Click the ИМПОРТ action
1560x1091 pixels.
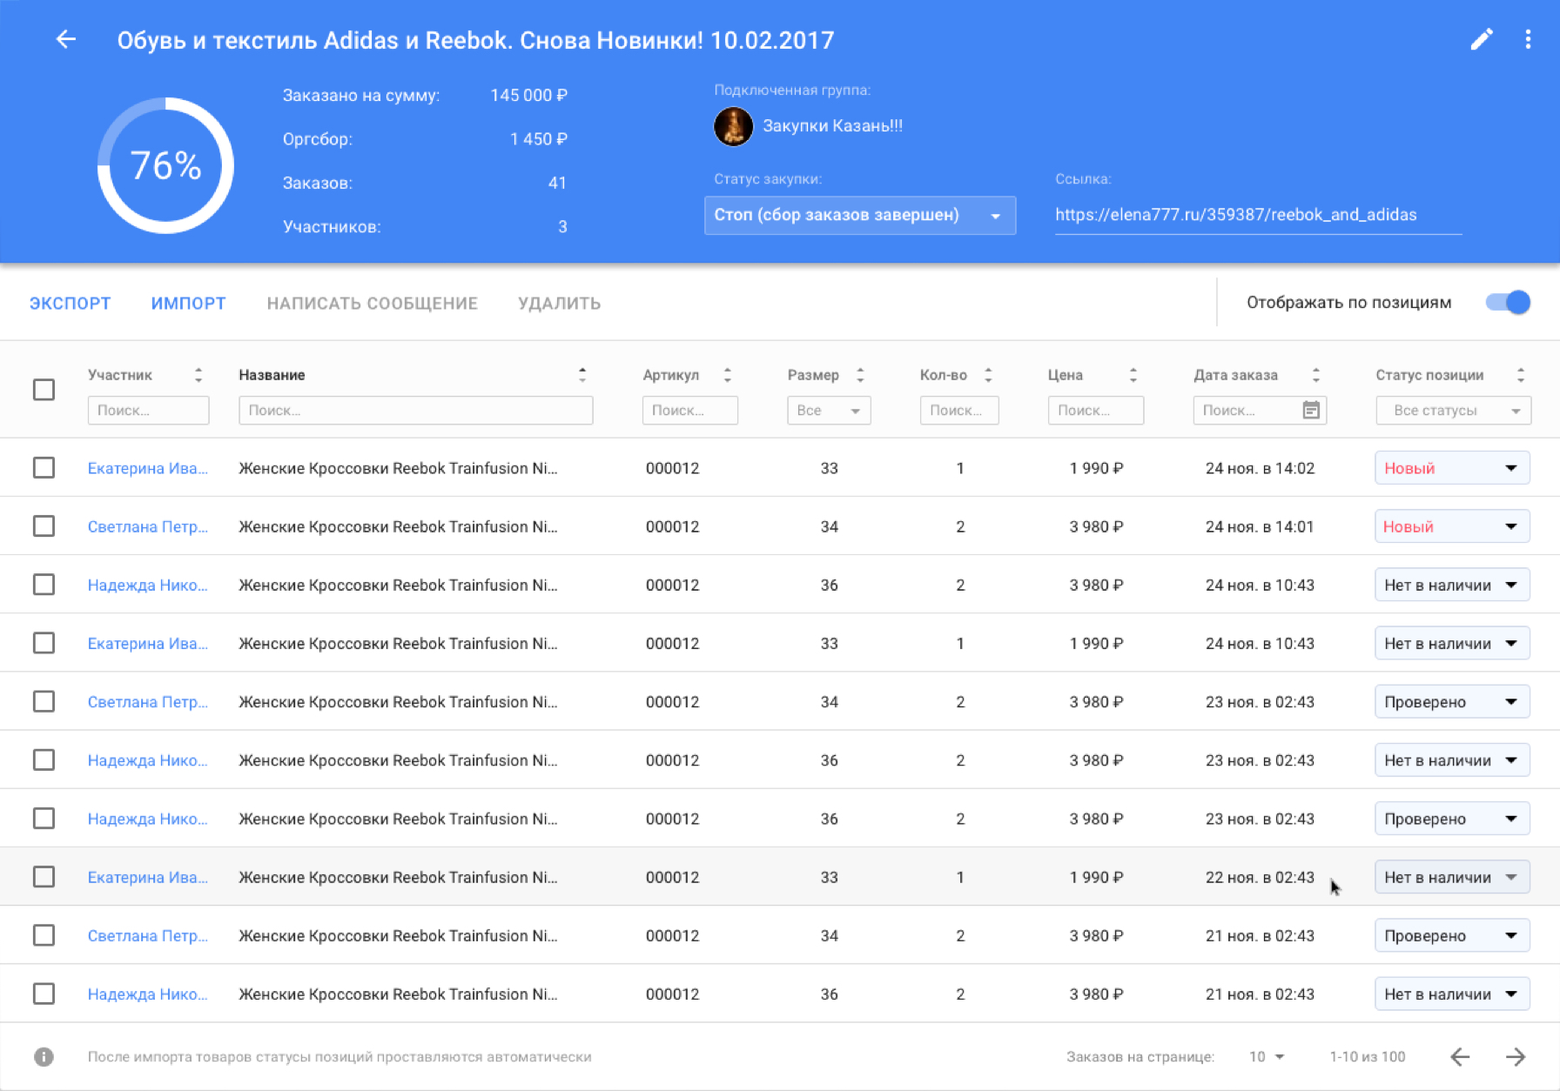pyautogui.click(x=188, y=303)
